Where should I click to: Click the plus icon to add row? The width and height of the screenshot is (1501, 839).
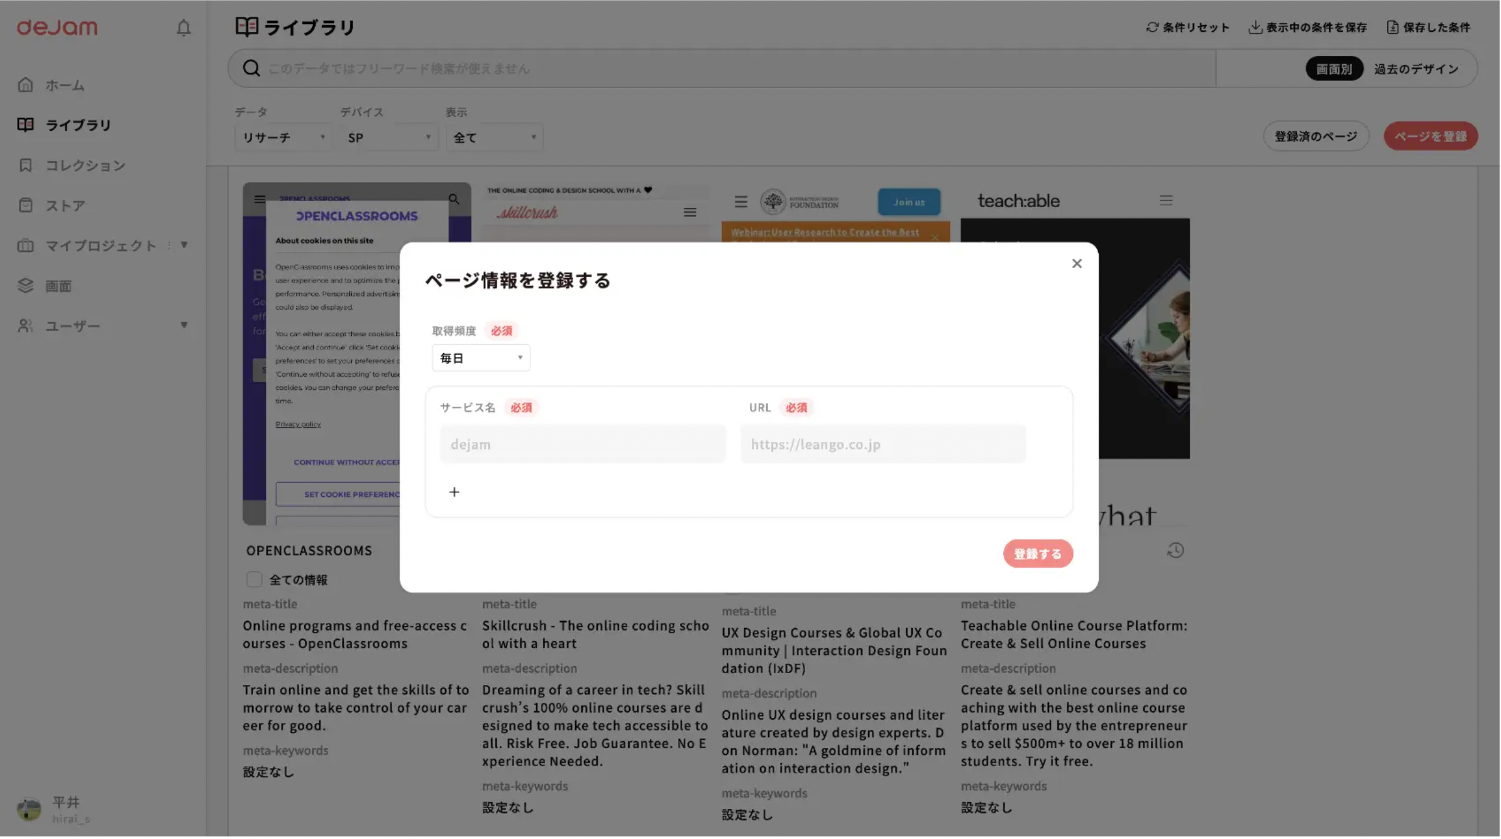point(454,492)
